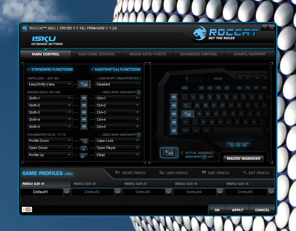The height and width of the screenshot is (231, 296).
Task: Apply the keyboard settings
Action: [238, 210]
